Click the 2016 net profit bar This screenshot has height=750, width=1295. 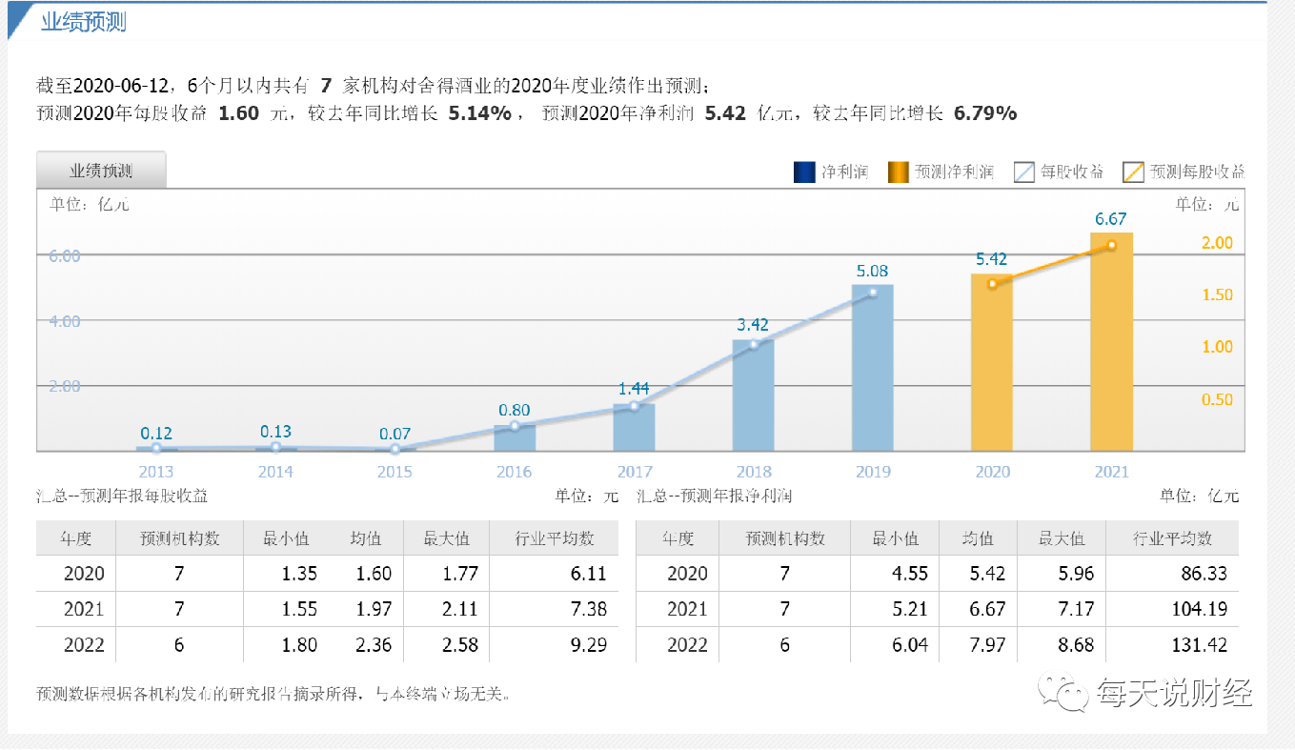pos(515,437)
